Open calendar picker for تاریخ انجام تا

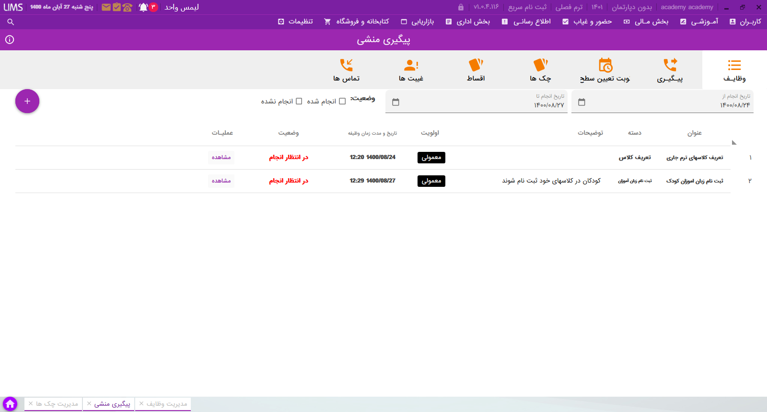[x=395, y=102]
